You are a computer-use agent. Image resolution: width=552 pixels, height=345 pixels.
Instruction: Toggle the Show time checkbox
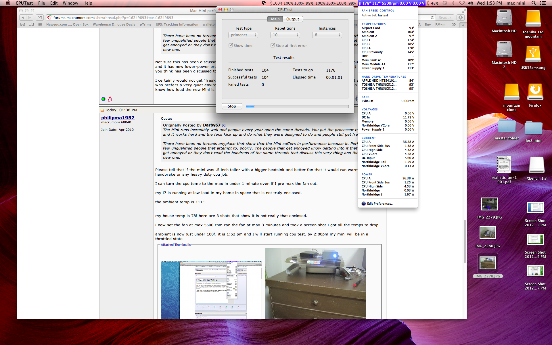(x=231, y=45)
